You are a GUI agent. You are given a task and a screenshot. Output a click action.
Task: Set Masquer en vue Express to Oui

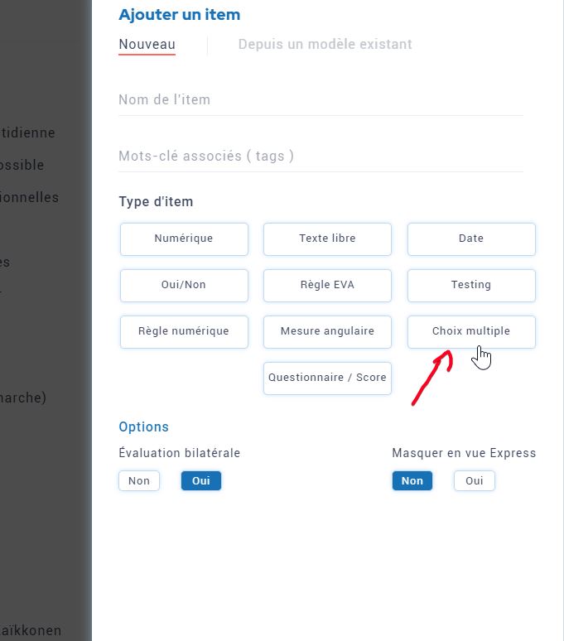pos(474,480)
